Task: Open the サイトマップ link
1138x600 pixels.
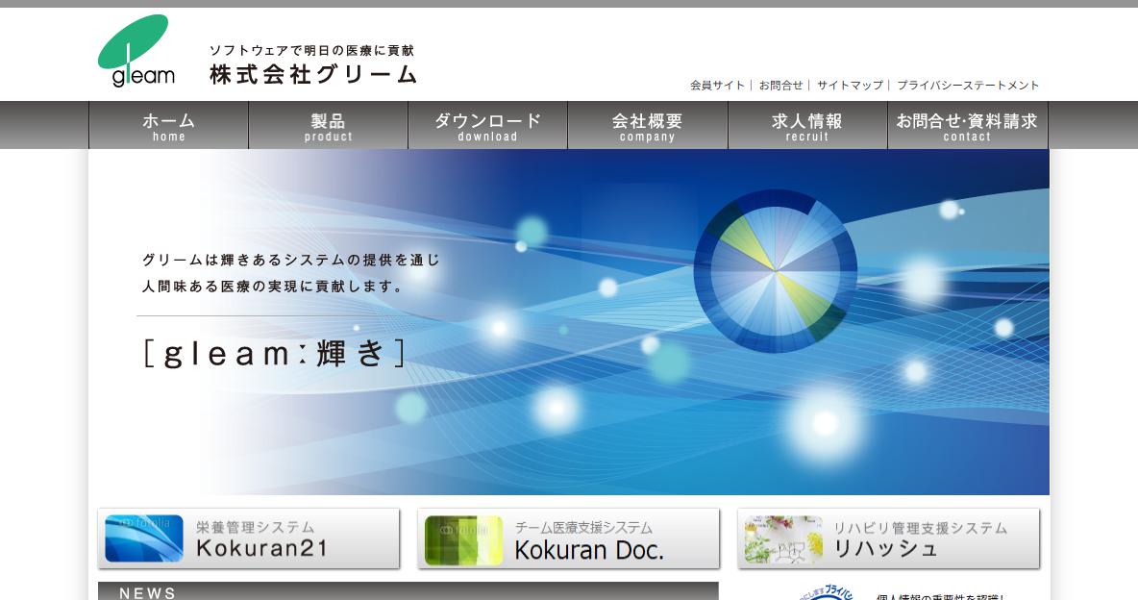Action: (x=850, y=85)
